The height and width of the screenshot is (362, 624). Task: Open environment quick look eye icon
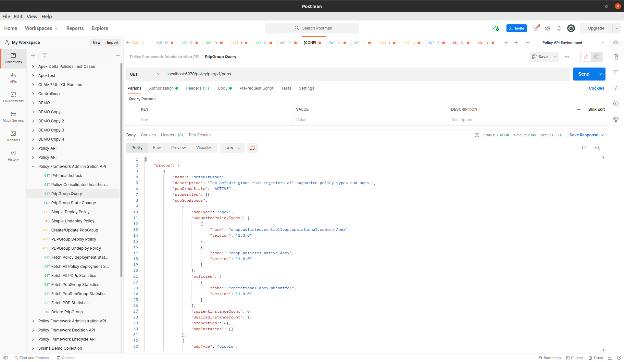coord(616,43)
